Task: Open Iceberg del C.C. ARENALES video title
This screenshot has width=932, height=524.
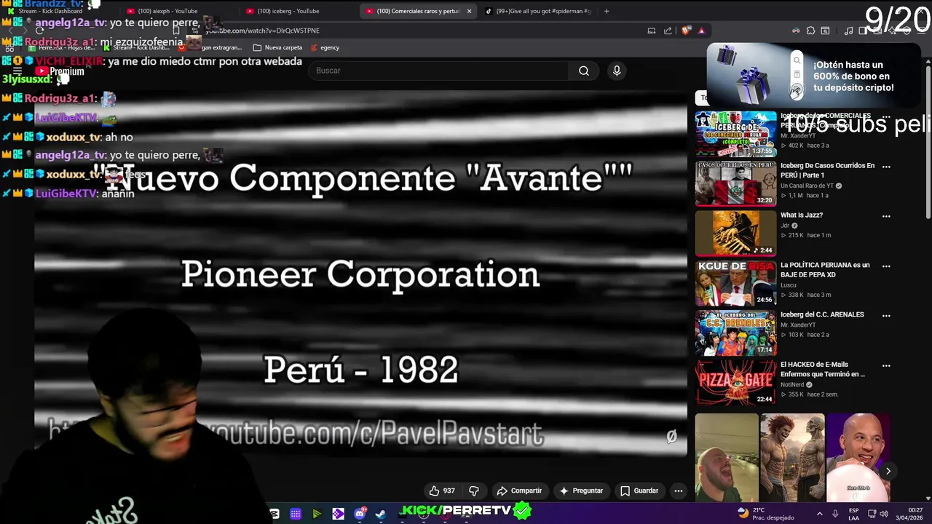Action: coord(822,314)
